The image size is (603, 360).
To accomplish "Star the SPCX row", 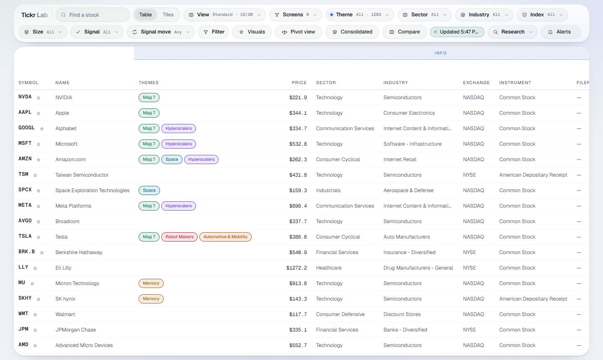I will pos(39,191).
